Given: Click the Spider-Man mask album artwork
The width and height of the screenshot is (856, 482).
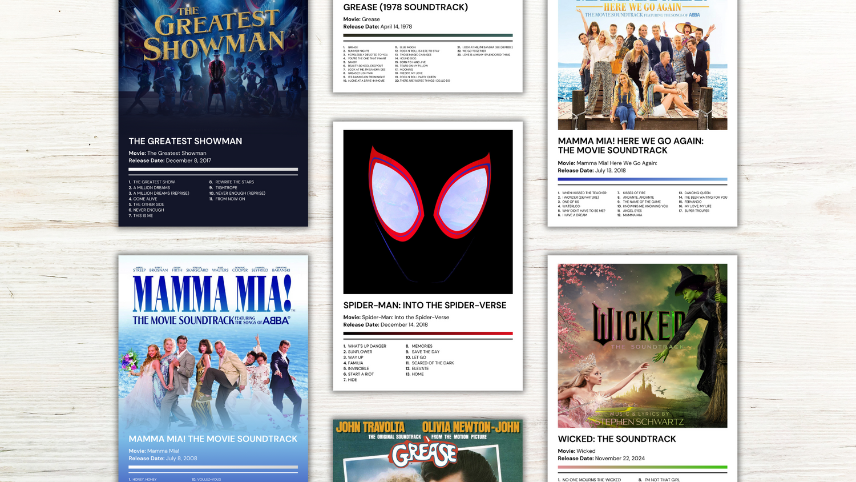Looking at the screenshot, I should 428,212.
